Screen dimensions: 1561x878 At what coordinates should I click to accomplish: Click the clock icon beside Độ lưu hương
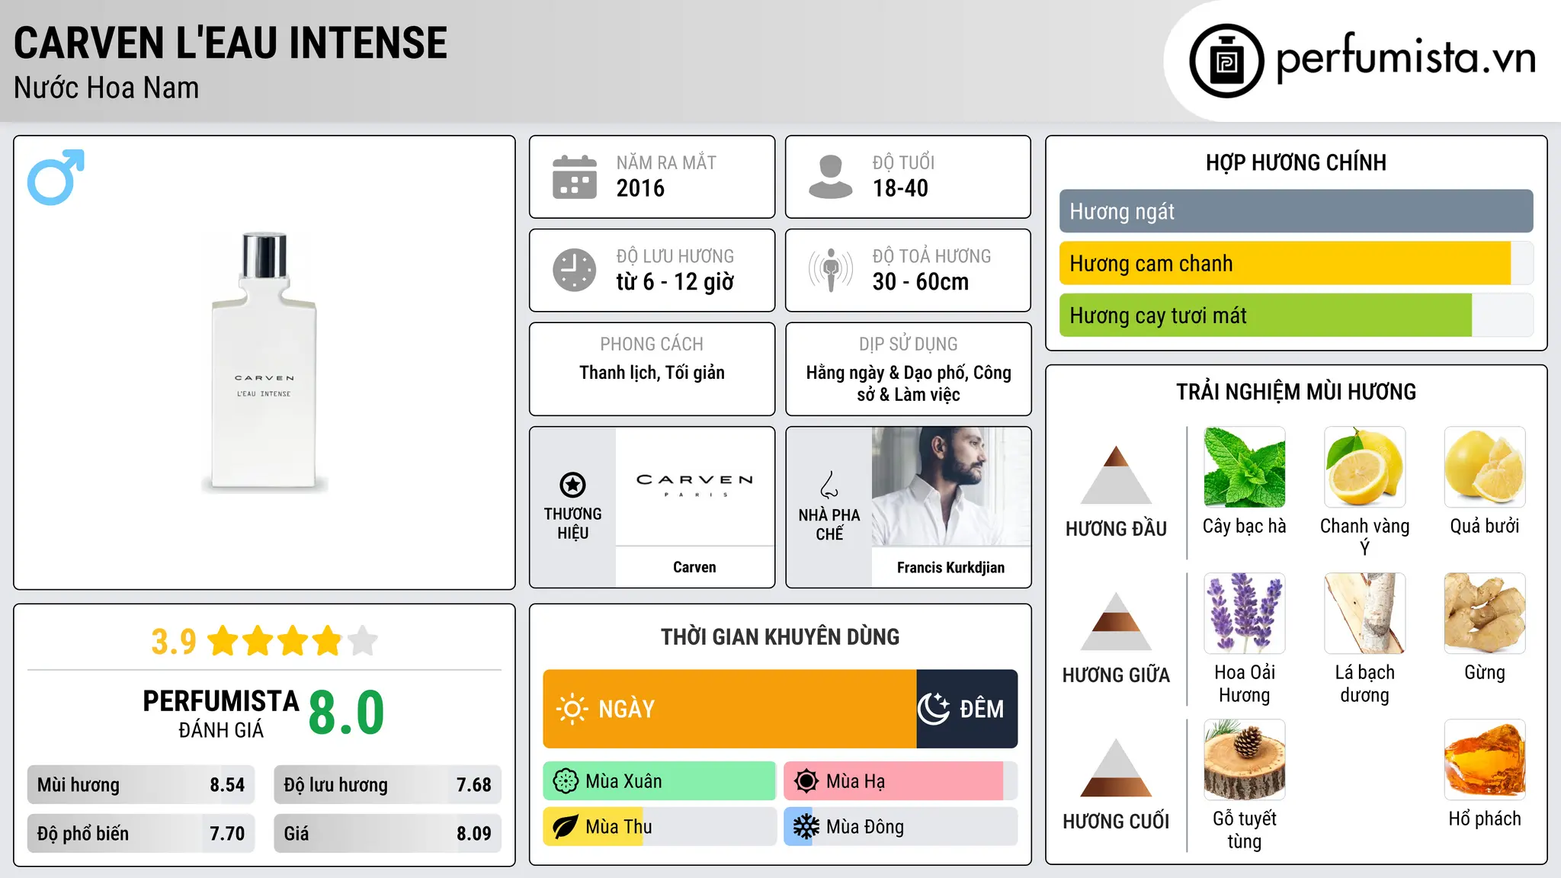pyautogui.click(x=575, y=270)
